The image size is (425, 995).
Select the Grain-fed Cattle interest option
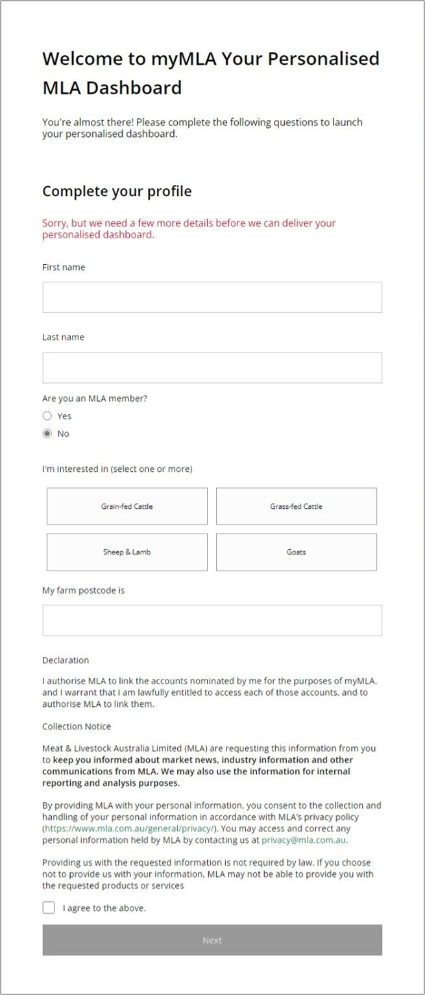tap(126, 506)
